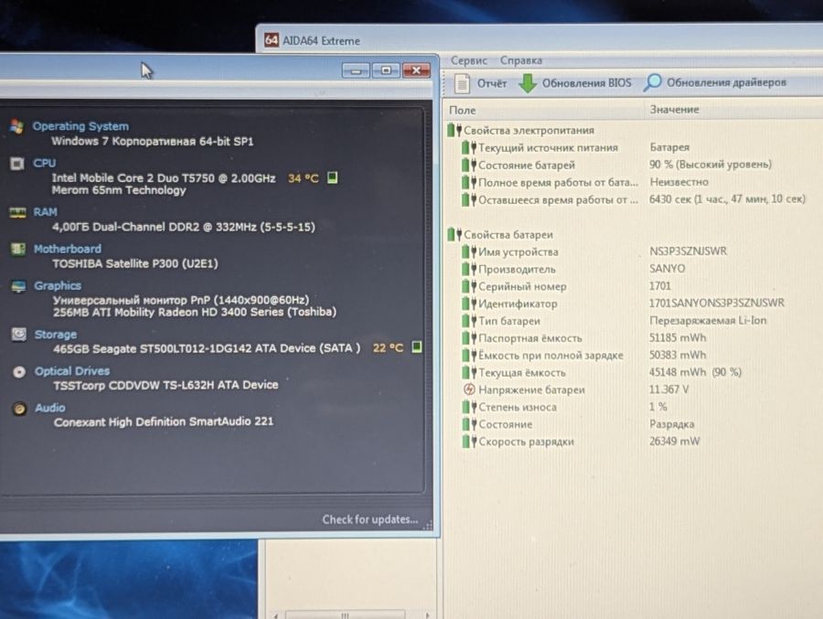This screenshot has width=823, height=619.
Task: Click the 34 °C CPU temperature reading
Action: 304,178
